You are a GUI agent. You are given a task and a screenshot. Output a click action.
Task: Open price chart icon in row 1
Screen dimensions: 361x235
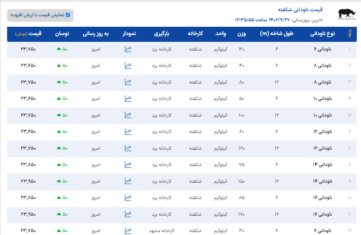128,49
